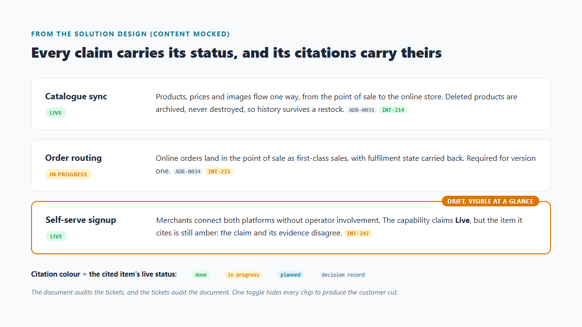
Task: Select the Self-serve signup card title
Action: click(x=81, y=220)
